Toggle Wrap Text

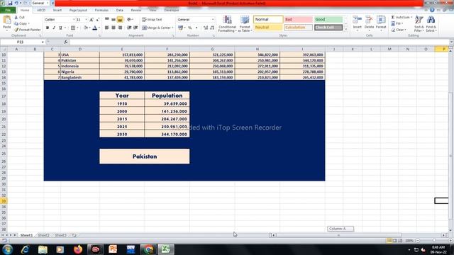click(152, 19)
